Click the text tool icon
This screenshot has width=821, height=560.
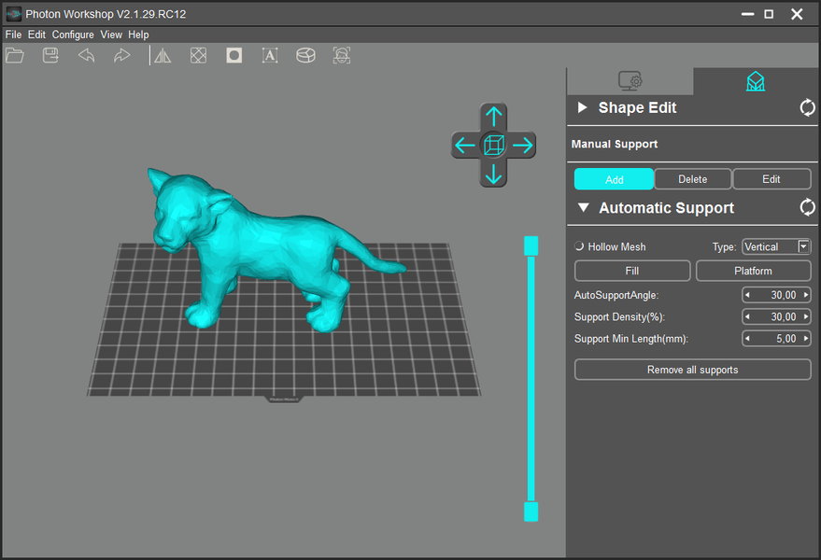pos(270,56)
